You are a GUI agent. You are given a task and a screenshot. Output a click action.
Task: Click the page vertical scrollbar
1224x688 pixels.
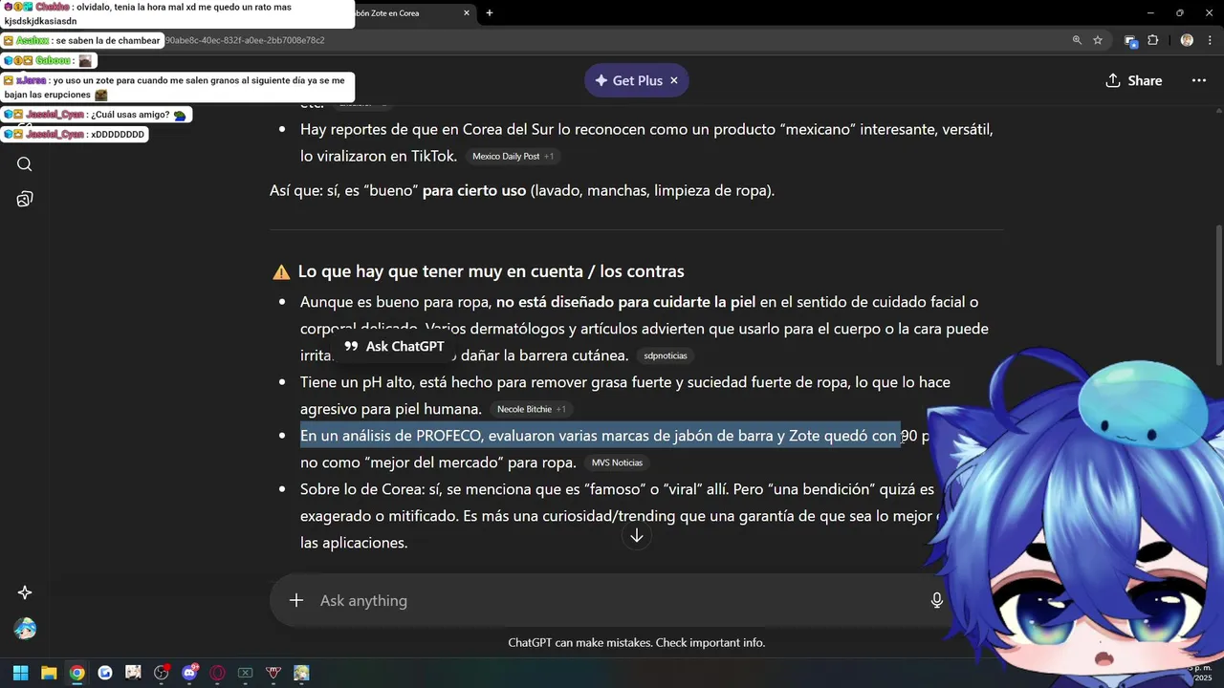pyautogui.click(x=1218, y=294)
